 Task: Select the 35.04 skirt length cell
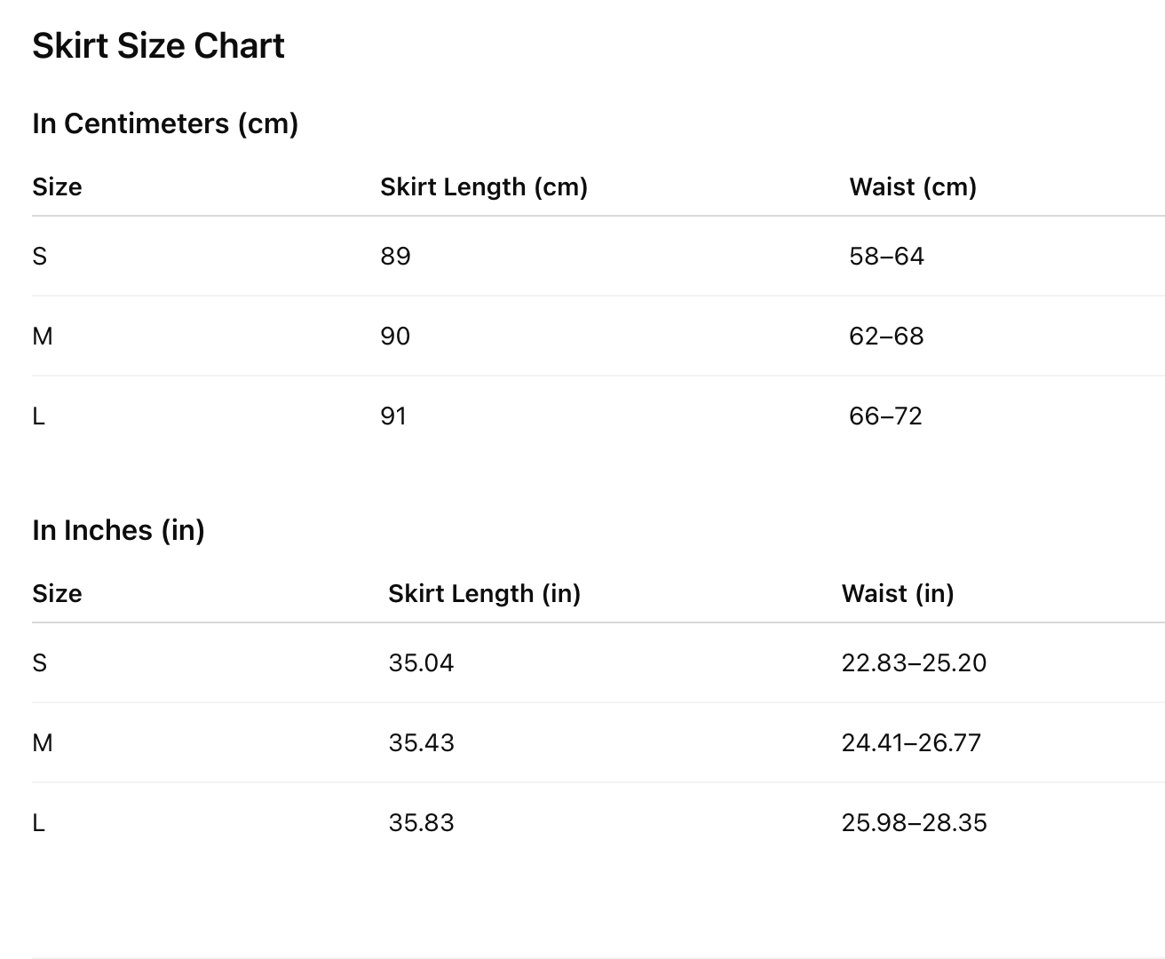(x=421, y=663)
